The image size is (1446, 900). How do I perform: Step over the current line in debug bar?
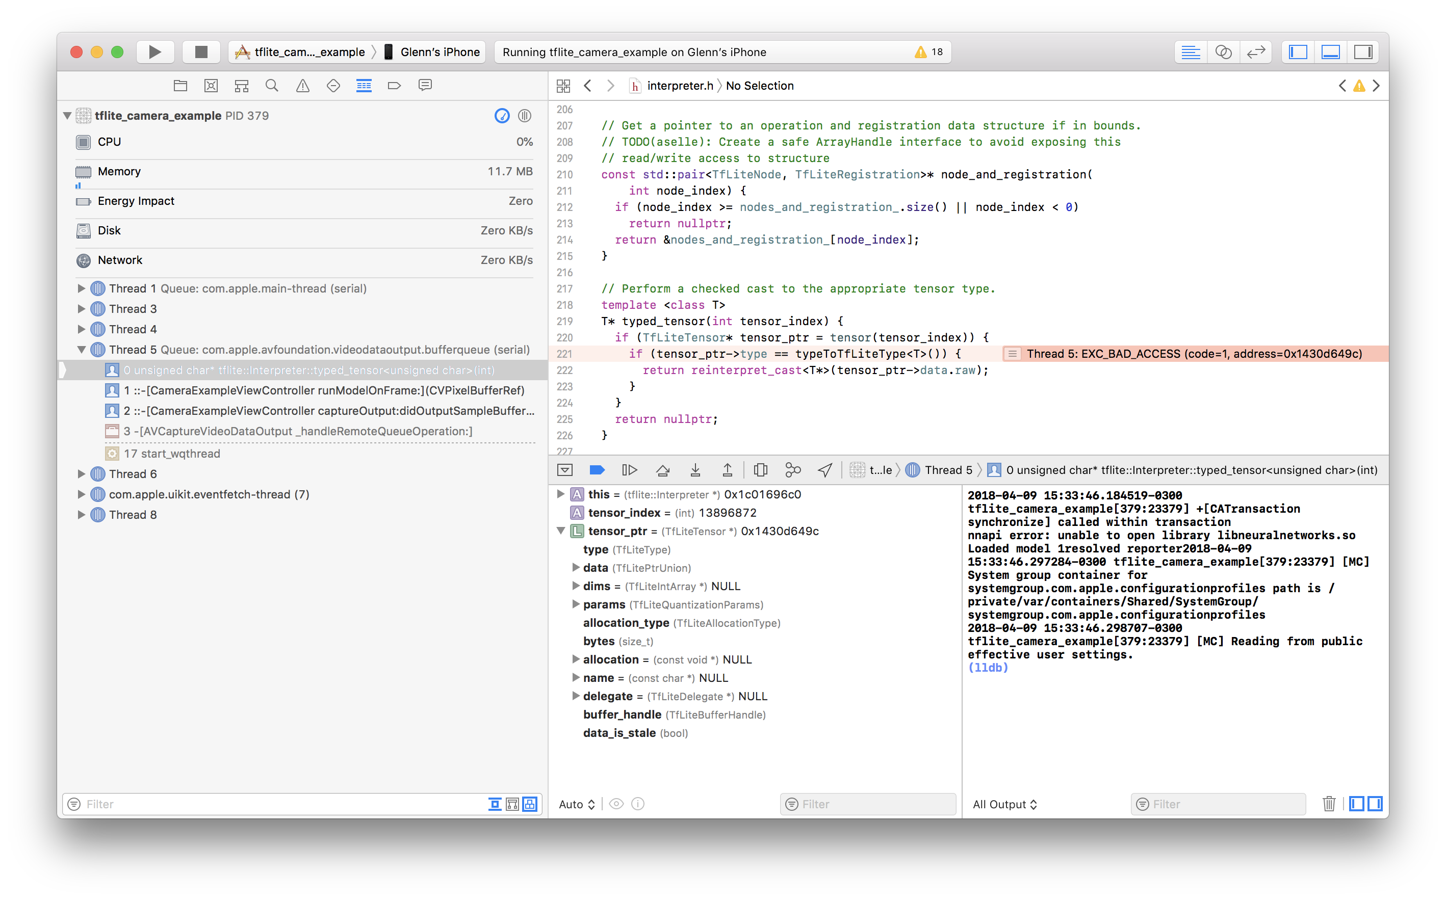pyautogui.click(x=663, y=470)
